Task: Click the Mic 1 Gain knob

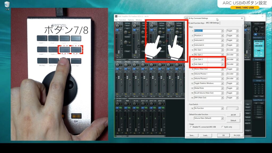Action: [126, 32]
